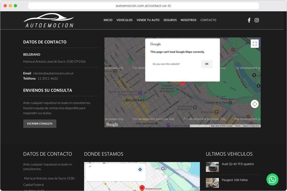This screenshot has height=191, width=287.
Task: Toggle fullscreen view on the map
Action: pyautogui.click(x=255, y=44)
